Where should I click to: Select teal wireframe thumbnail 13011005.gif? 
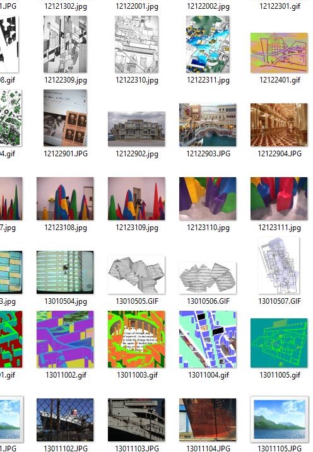pos(279,343)
